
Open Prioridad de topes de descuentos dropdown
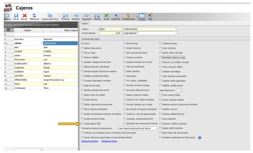pos(156,128)
